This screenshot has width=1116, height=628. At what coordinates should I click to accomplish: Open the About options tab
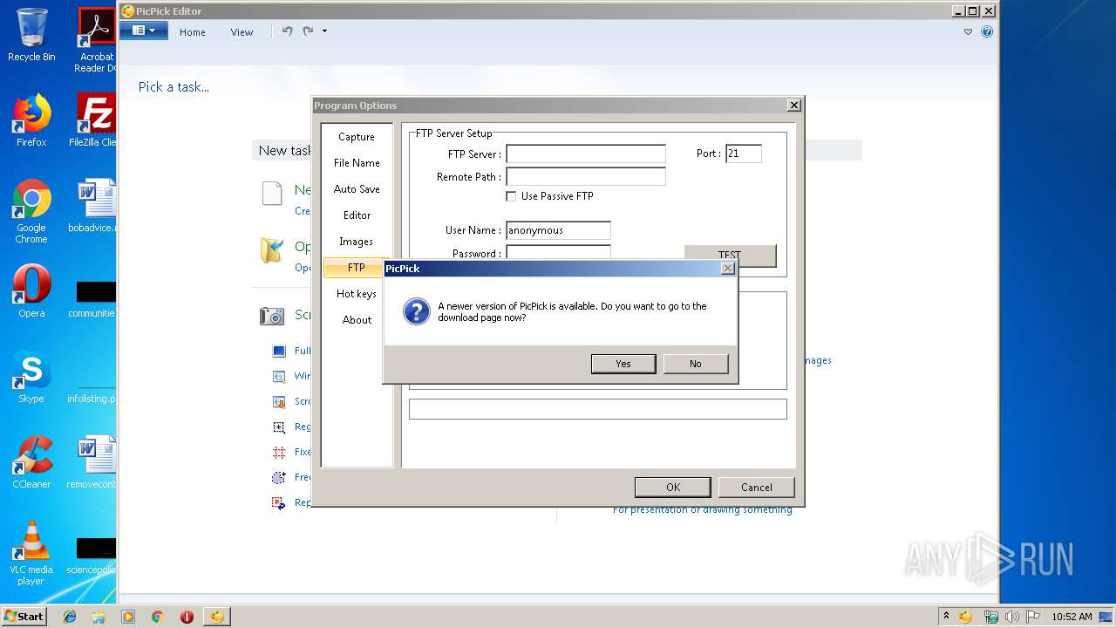[357, 320]
